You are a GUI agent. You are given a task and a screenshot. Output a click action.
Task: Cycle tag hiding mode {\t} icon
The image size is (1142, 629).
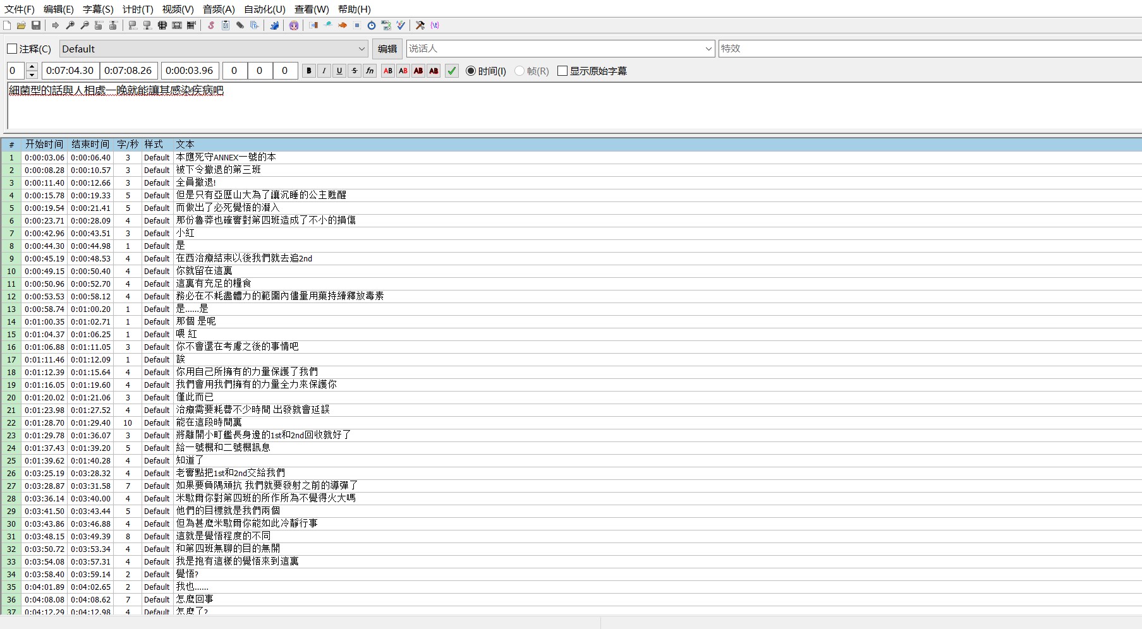coord(435,25)
